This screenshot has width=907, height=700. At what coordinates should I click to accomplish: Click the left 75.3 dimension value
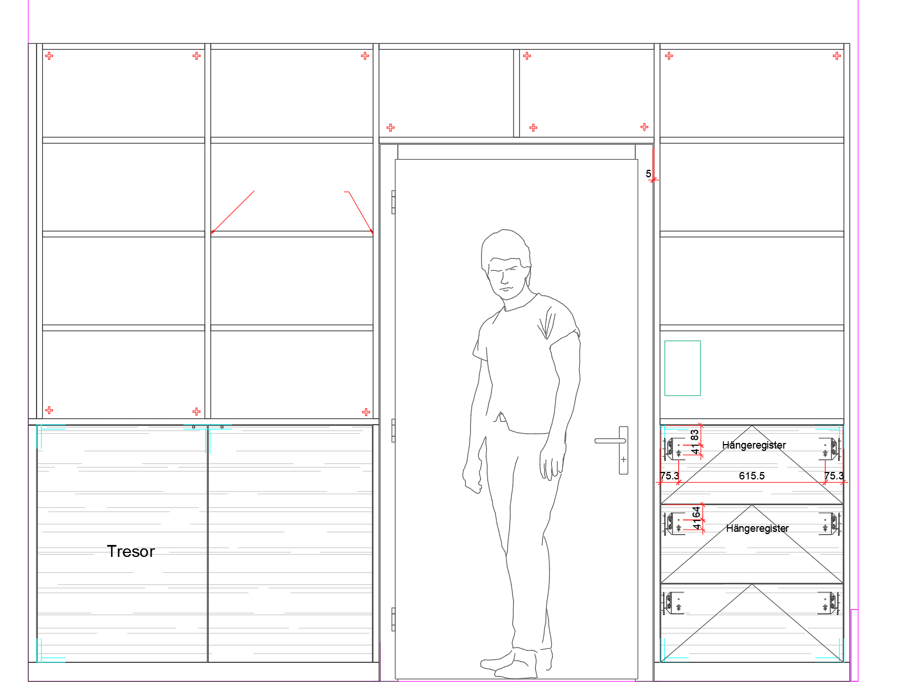click(669, 475)
